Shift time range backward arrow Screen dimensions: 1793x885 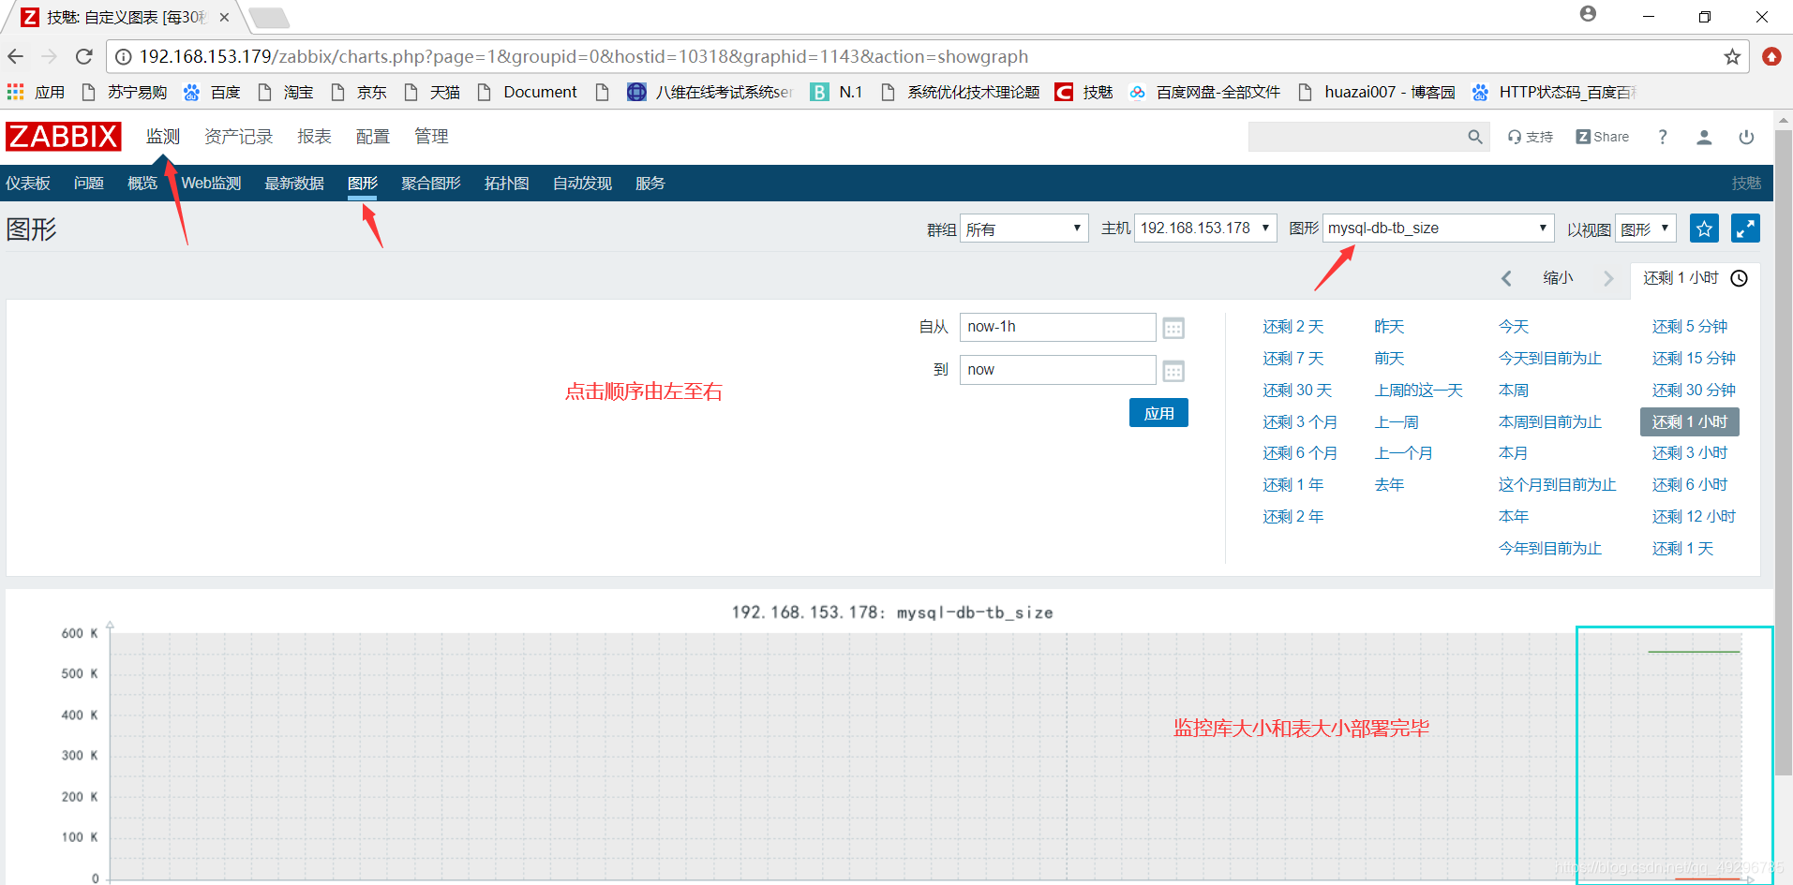(x=1506, y=278)
